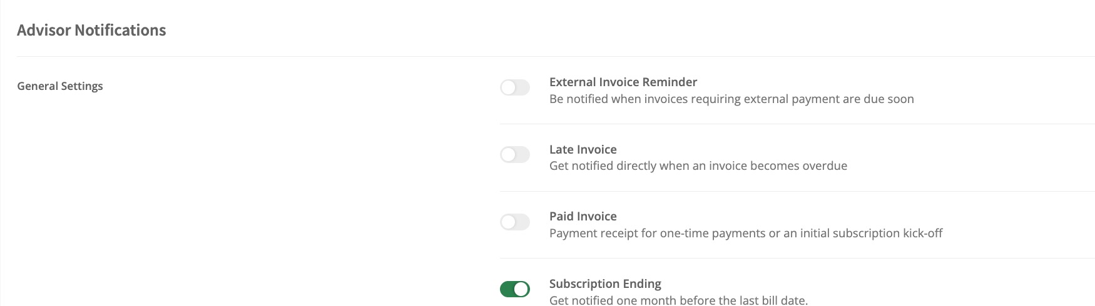
Task: Click description about invoices requiring external payment
Action: point(731,99)
